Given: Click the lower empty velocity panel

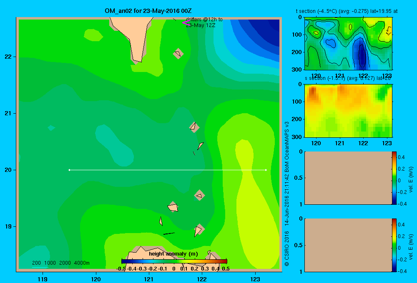Looking at the screenshot, I should click(x=348, y=245).
